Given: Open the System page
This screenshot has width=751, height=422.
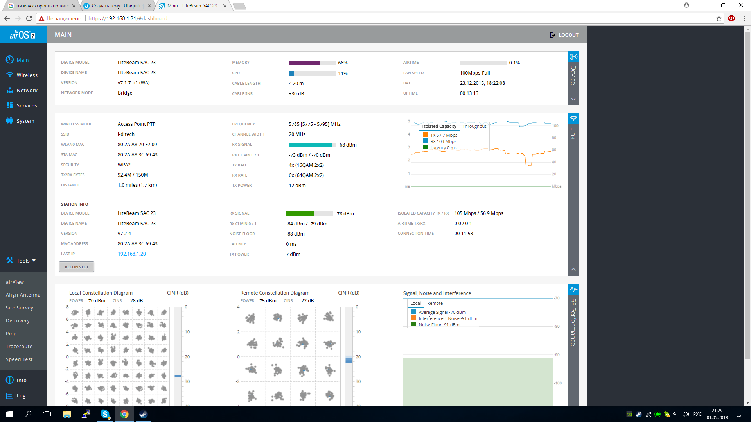Looking at the screenshot, I should pyautogui.click(x=20, y=121).
